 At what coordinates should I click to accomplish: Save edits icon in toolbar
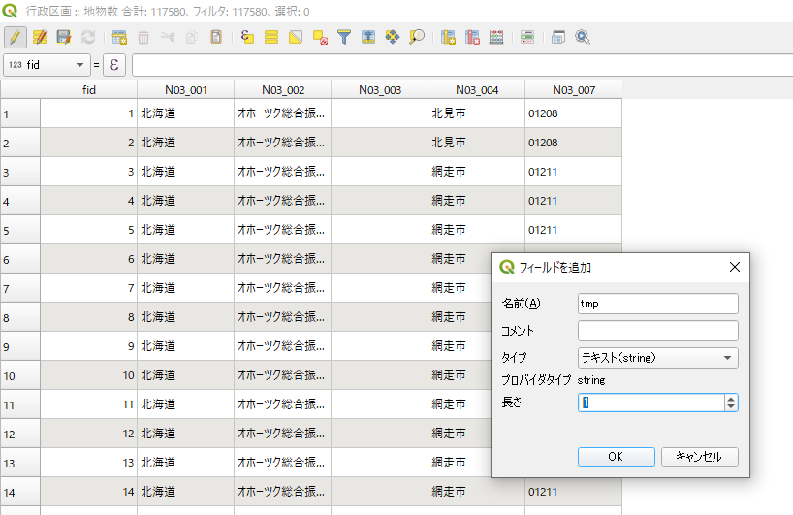click(64, 37)
